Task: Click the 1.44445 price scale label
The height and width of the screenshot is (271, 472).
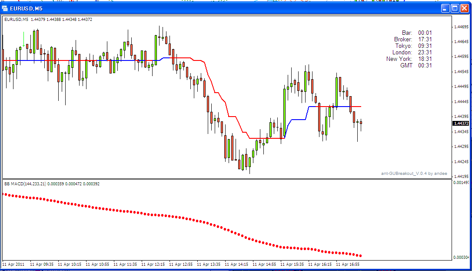Action: point(461,102)
